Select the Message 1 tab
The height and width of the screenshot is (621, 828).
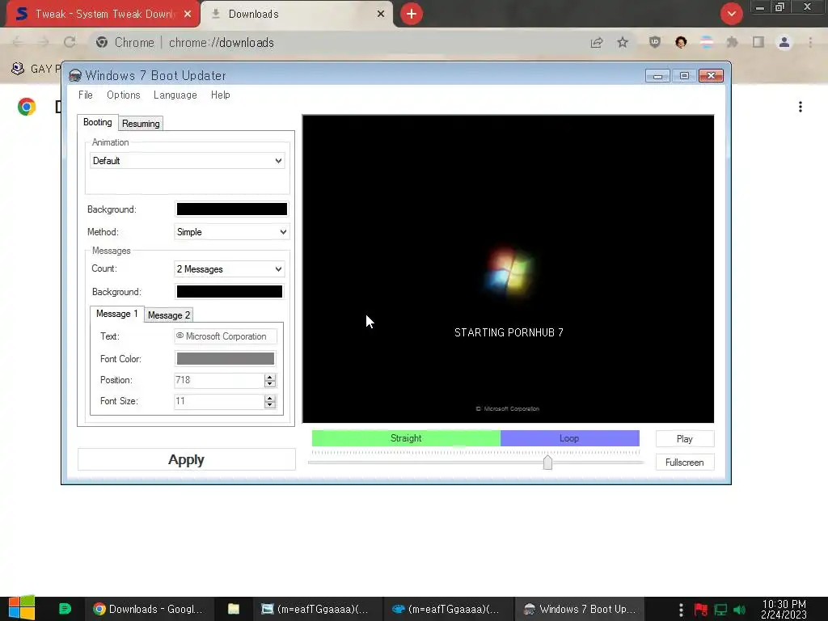point(116,314)
